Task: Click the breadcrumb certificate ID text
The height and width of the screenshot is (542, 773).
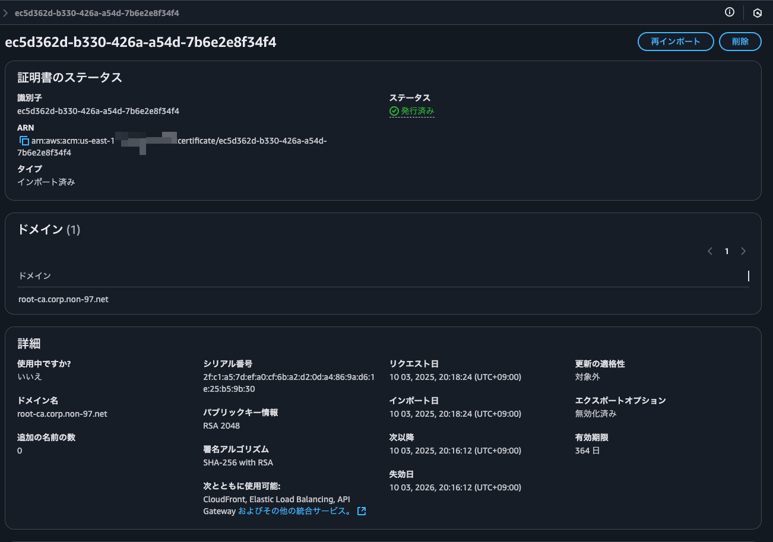Action: pyautogui.click(x=97, y=12)
